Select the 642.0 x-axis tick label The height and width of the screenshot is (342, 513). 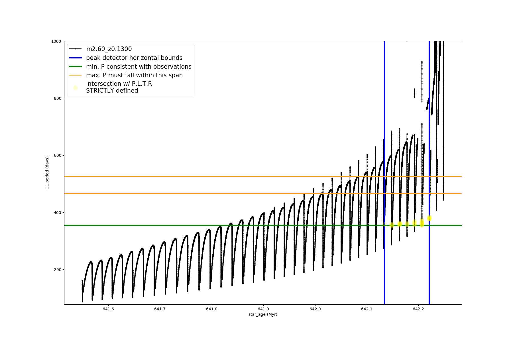click(315, 309)
